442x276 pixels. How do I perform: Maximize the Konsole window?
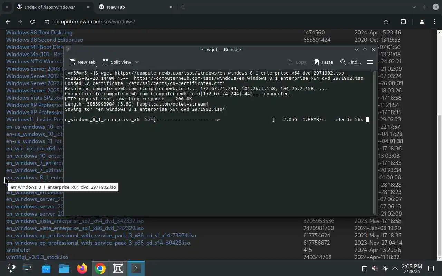tap(365, 49)
